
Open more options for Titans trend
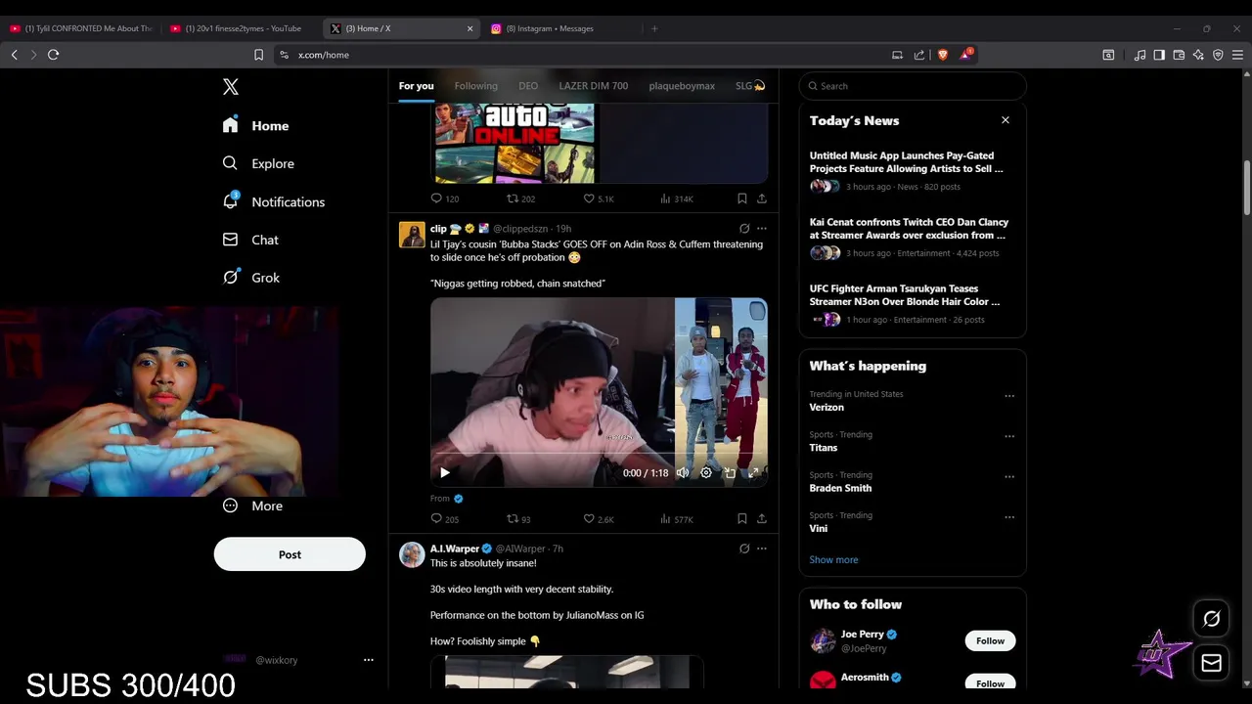pyautogui.click(x=1009, y=436)
